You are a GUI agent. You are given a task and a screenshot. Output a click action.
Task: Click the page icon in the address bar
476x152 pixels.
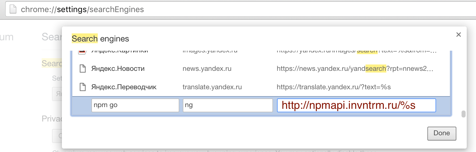pyautogui.click(x=13, y=9)
